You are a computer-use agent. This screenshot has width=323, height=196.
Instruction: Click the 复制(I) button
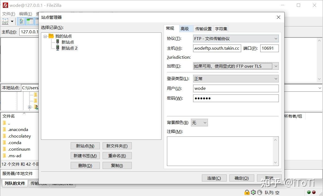(117, 165)
